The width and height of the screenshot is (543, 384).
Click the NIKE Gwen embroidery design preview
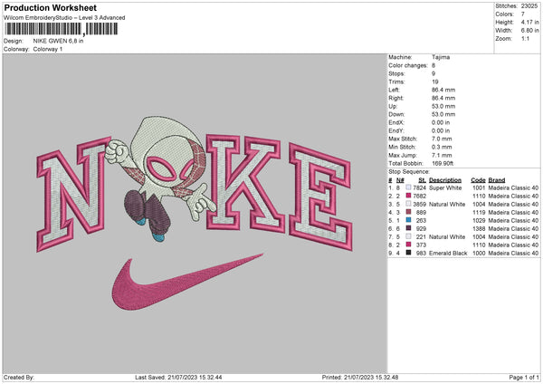(195, 213)
